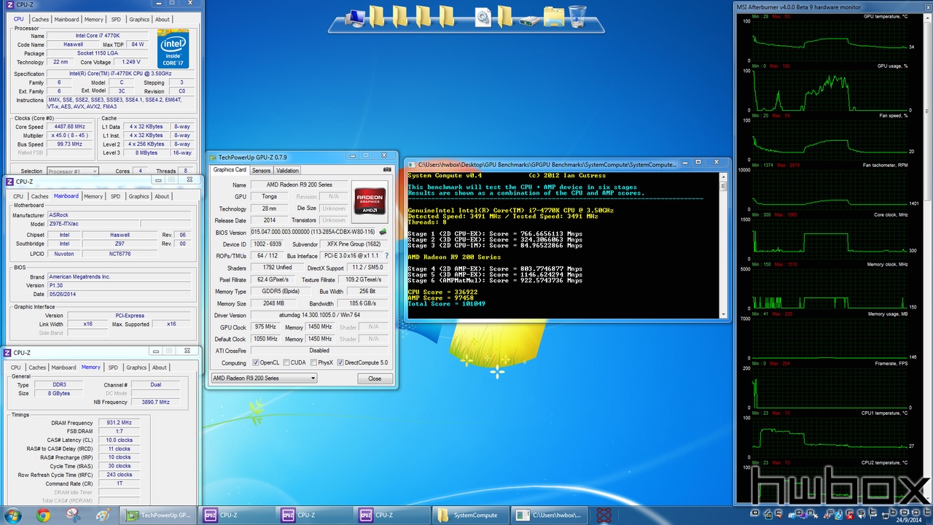Open the third folder in the dock
The image size is (933, 525).
tap(423, 16)
